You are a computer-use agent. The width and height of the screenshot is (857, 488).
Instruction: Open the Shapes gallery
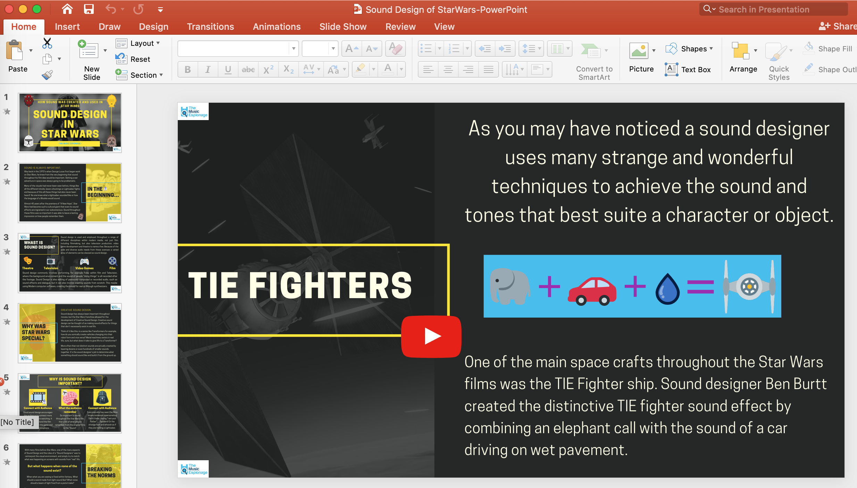coord(689,49)
